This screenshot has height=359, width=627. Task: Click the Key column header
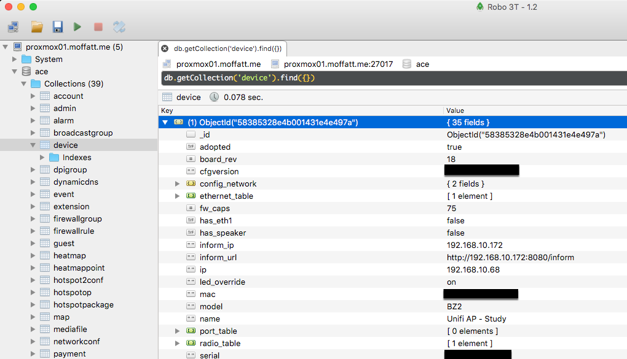(167, 110)
